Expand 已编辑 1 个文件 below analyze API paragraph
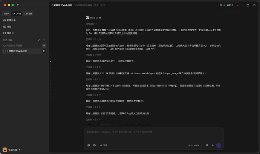The image size is (260, 154). pos(95,95)
